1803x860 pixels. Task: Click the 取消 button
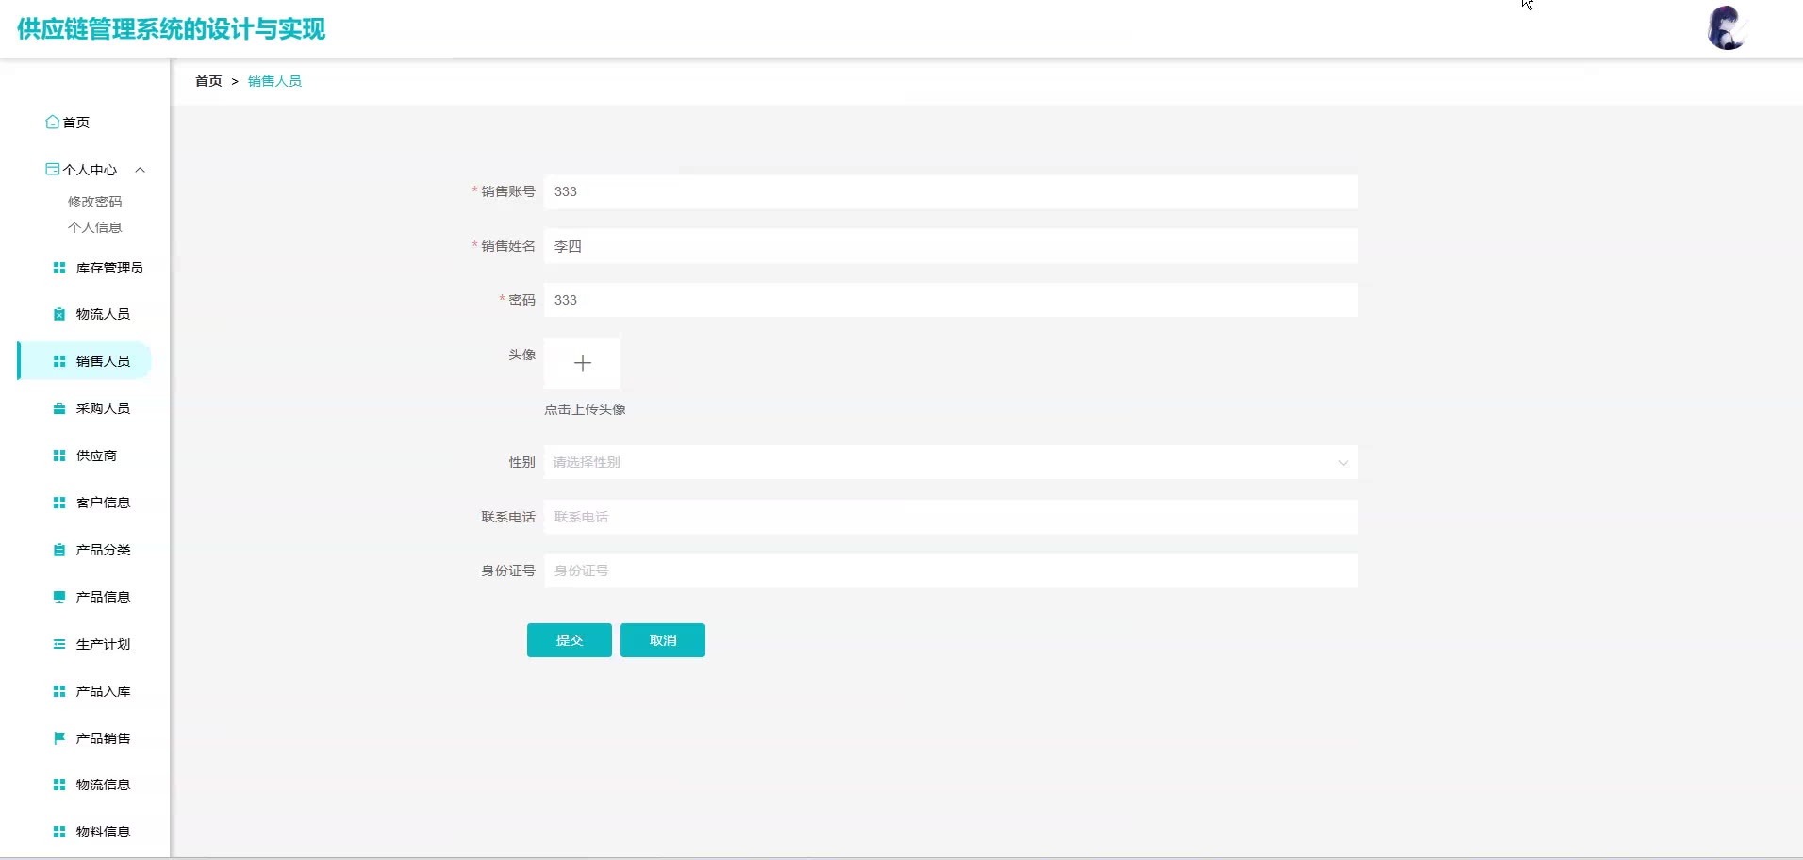(663, 640)
